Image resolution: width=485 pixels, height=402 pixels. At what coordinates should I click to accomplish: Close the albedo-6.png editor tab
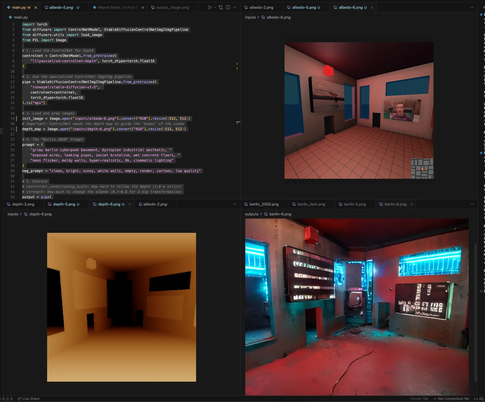click(x=372, y=8)
